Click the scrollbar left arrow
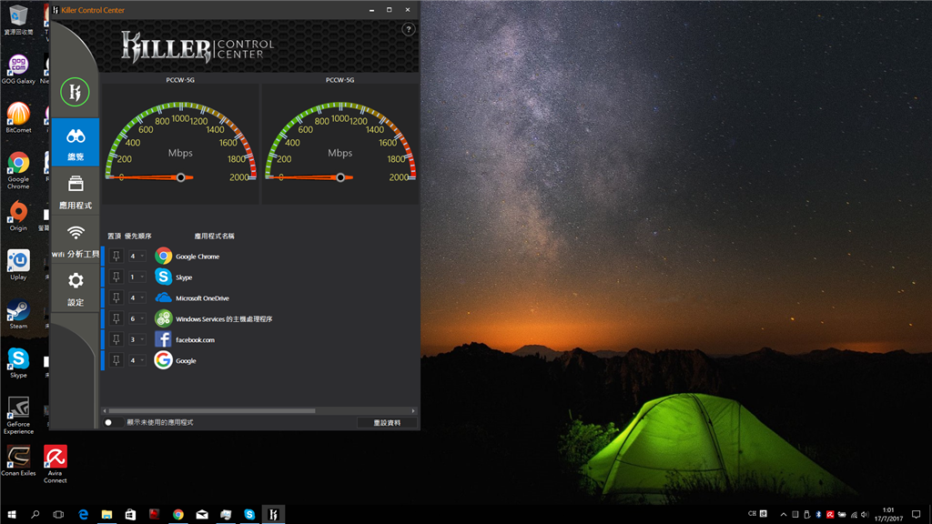Viewport: 932px width, 524px height. tap(106, 410)
